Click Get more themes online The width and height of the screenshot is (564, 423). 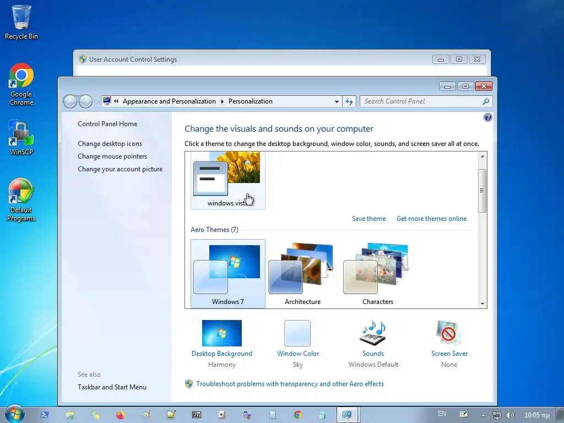pyautogui.click(x=432, y=219)
